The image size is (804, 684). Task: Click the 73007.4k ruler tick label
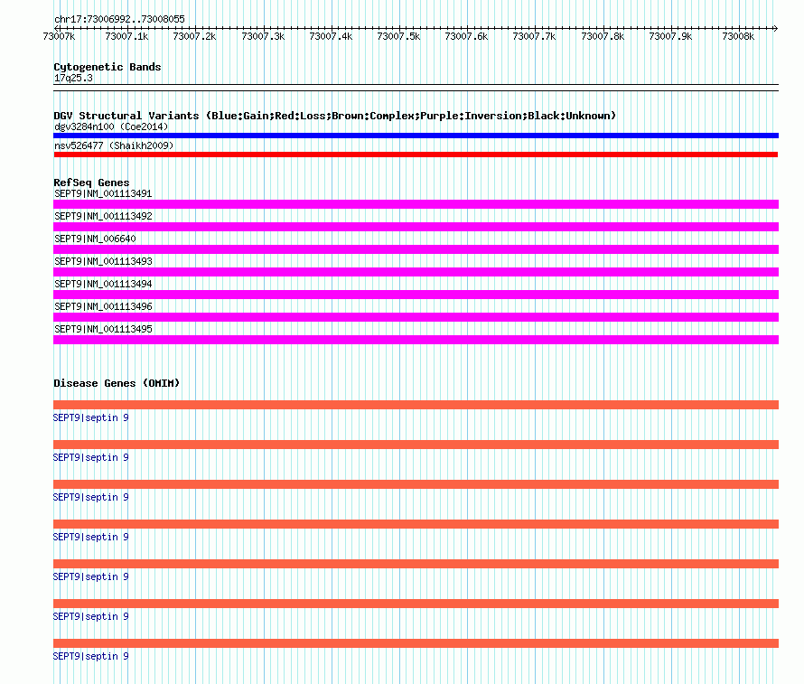pyautogui.click(x=331, y=36)
